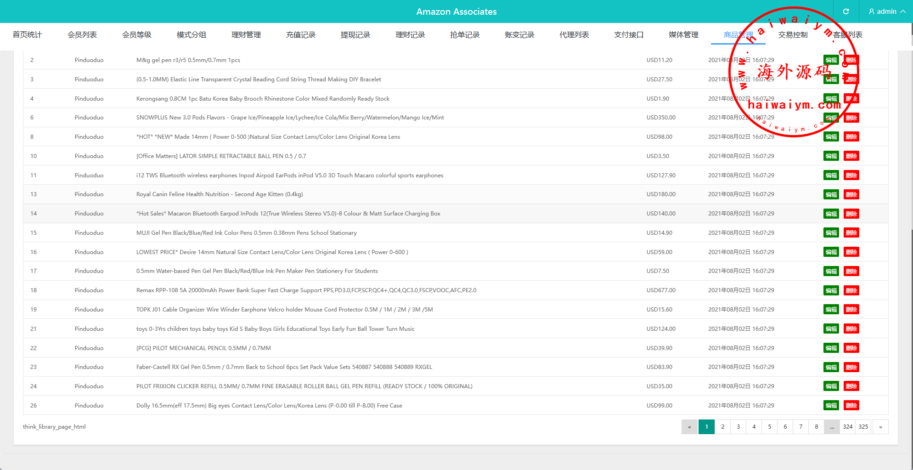The width and height of the screenshot is (913, 470).
Task: Click previous page arrow in pagination
Action: point(689,427)
